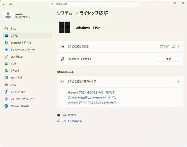Click the フィードバックの送信 link

(72, 121)
